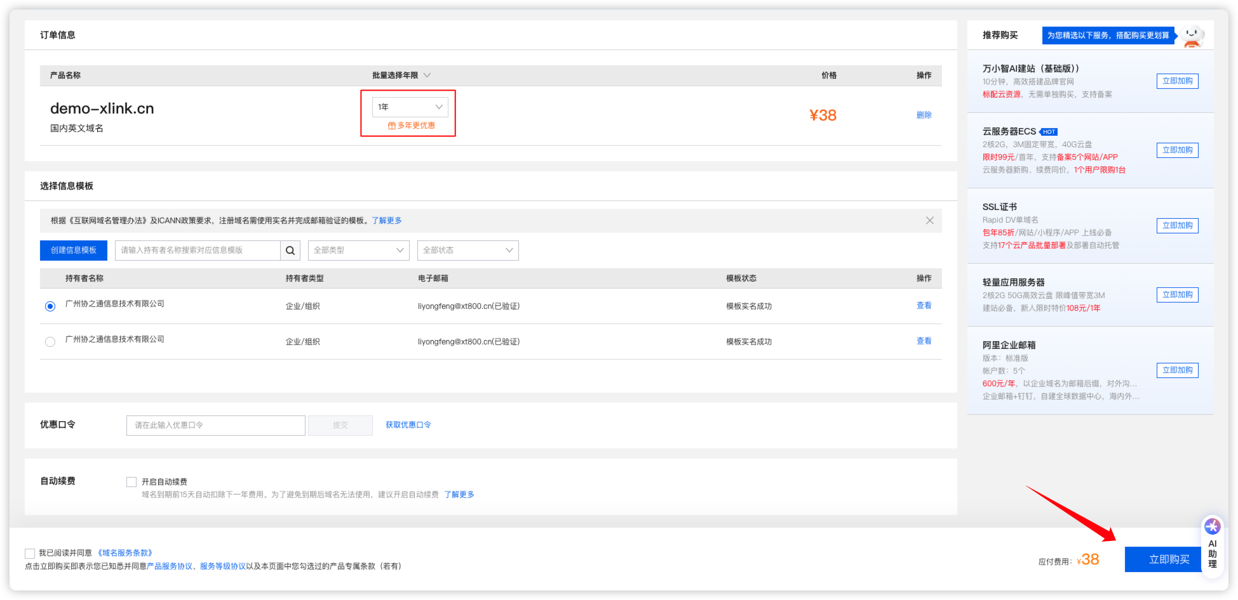Screen dimensions: 1238x600
Task: Close the ICANN policy notice banner
Action: [929, 221]
